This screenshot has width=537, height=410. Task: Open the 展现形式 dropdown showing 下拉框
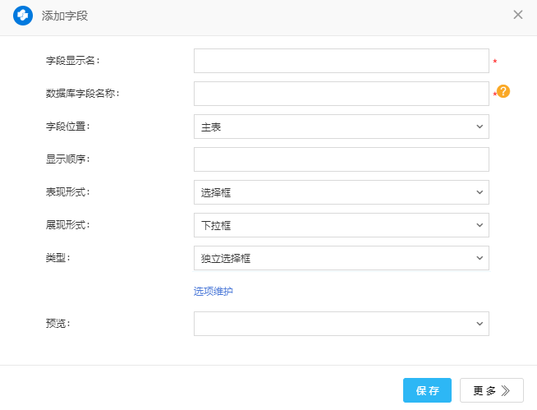click(x=341, y=225)
